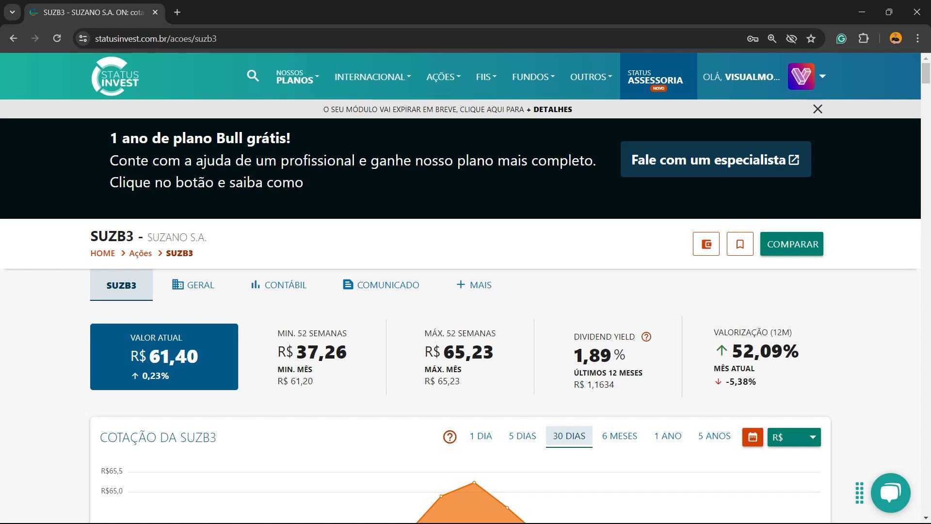Image resolution: width=931 pixels, height=524 pixels.
Task: Expand user profile dropdown arrow
Action: (822, 76)
